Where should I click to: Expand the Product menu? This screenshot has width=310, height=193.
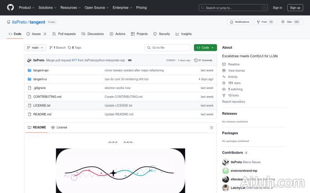click(26, 7)
